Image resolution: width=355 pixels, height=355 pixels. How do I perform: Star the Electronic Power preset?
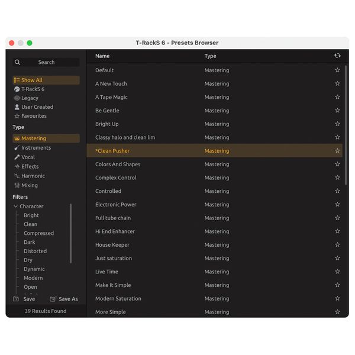tap(337, 205)
